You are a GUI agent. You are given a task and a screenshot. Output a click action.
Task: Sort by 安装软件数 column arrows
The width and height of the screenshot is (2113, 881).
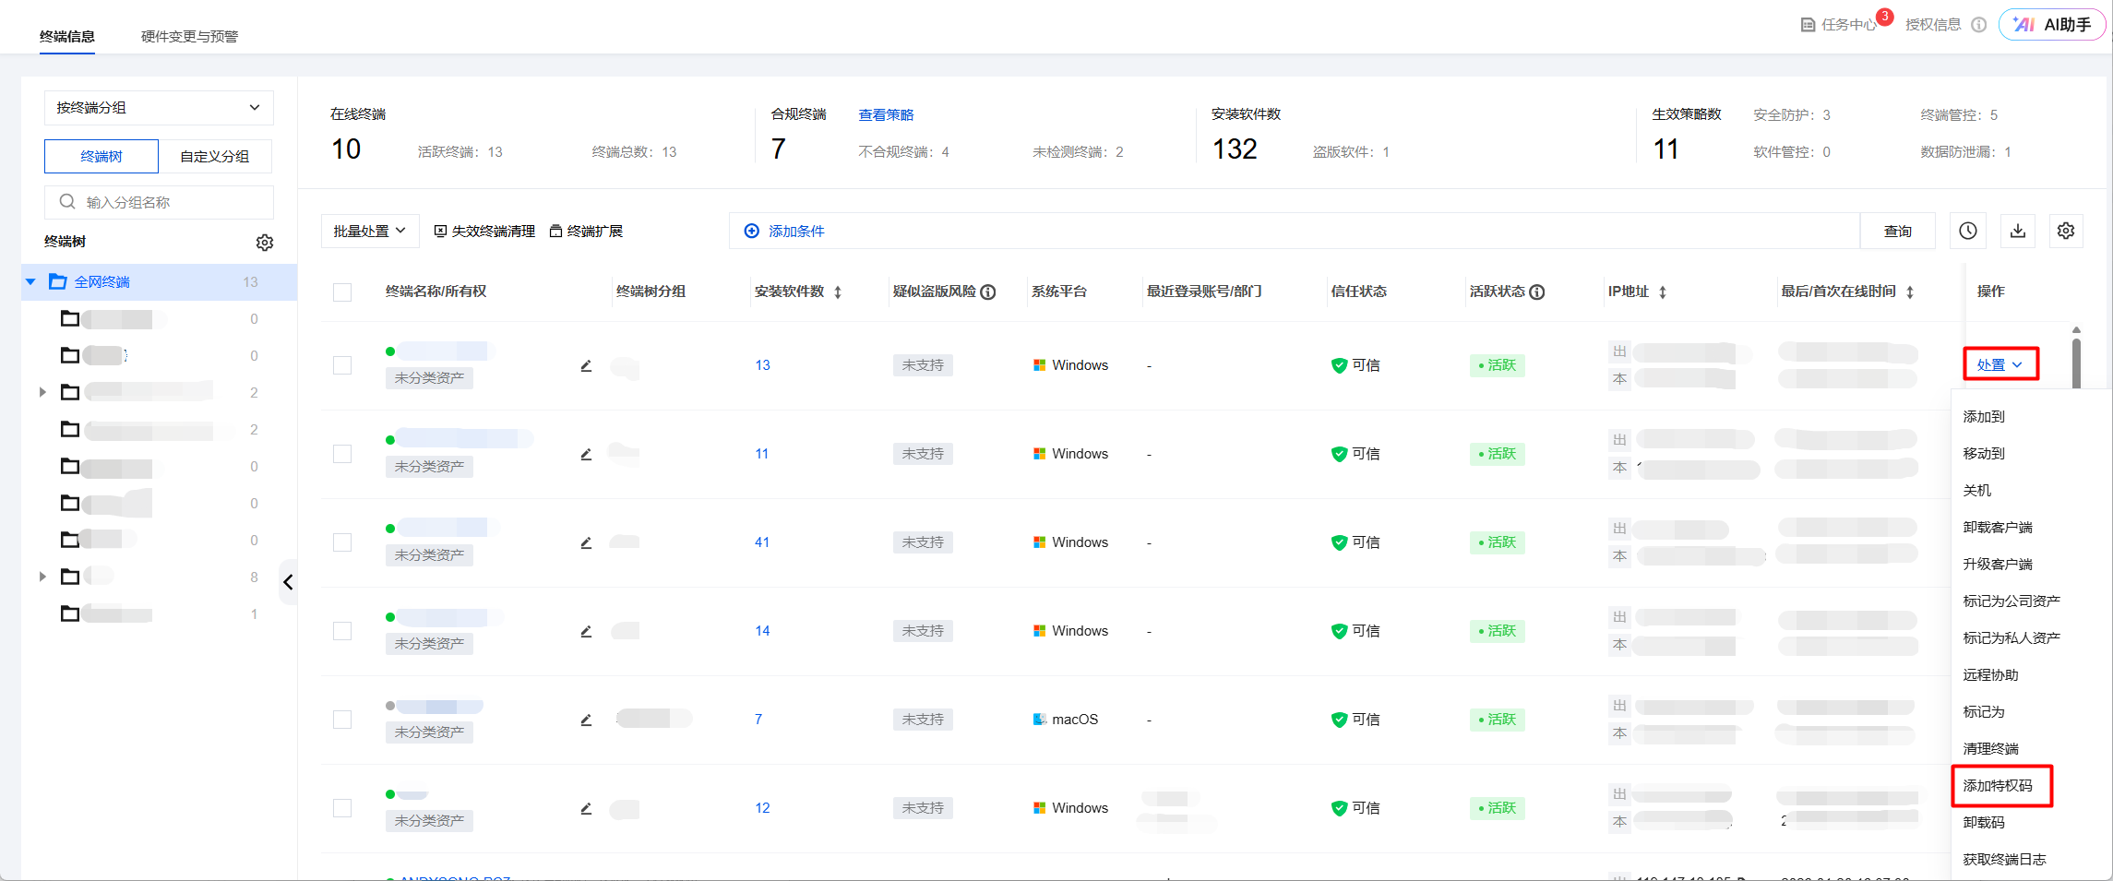click(x=838, y=292)
